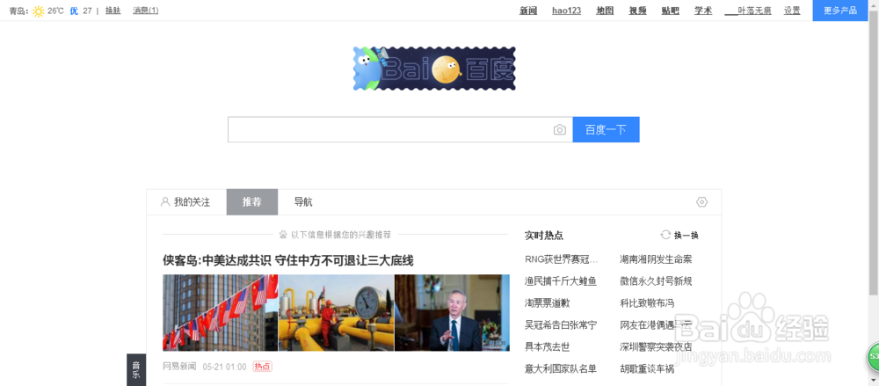Open hot topic 科比致敬布冯
The width and height of the screenshot is (879, 386).
pos(647,303)
